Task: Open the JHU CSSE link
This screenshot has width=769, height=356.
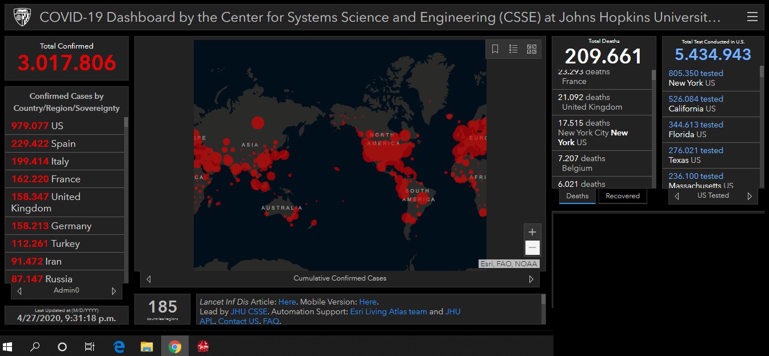Action: click(249, 311)
